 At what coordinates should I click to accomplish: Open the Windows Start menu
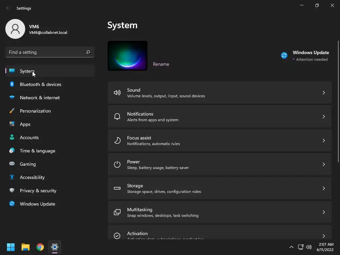point(11,247)
